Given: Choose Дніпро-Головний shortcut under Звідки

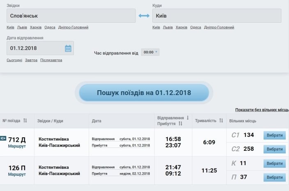Looking at the screenshot, I should [73, 27].
